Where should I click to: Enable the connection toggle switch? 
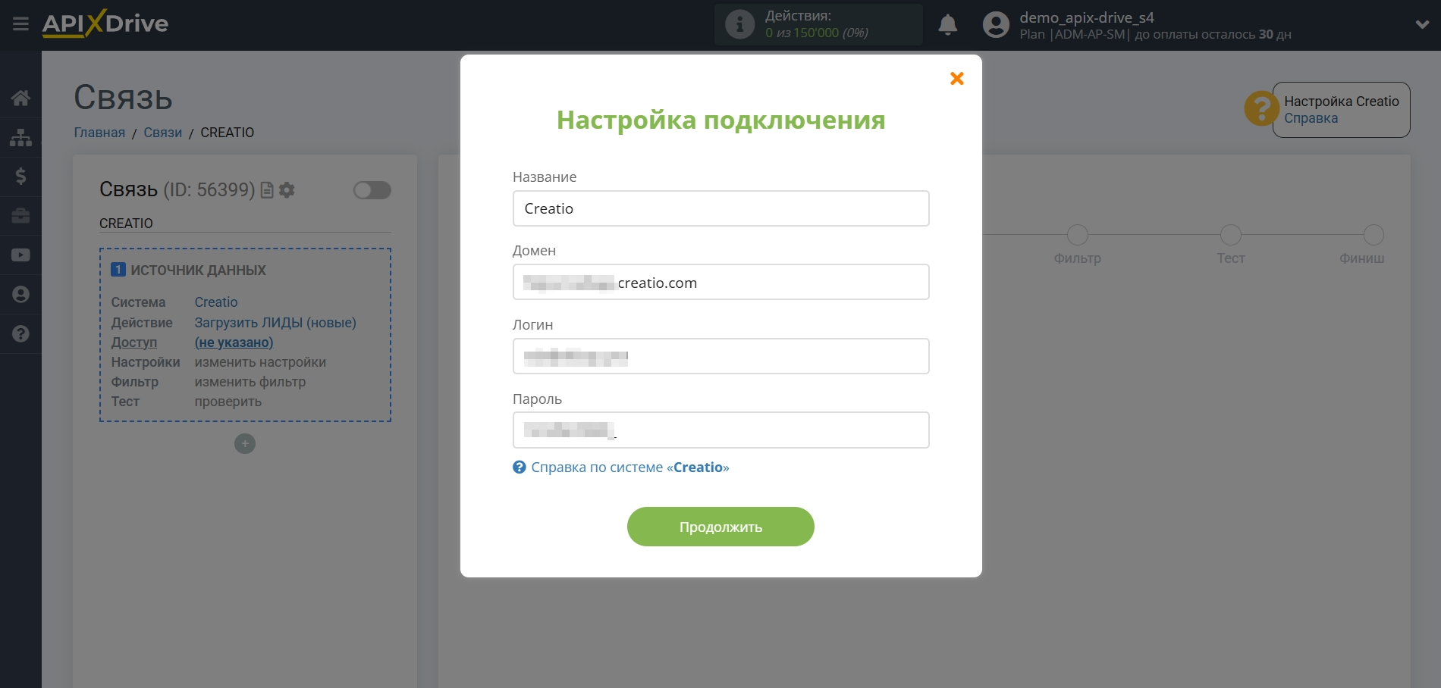pyautogui.click(x=372, y=190)
